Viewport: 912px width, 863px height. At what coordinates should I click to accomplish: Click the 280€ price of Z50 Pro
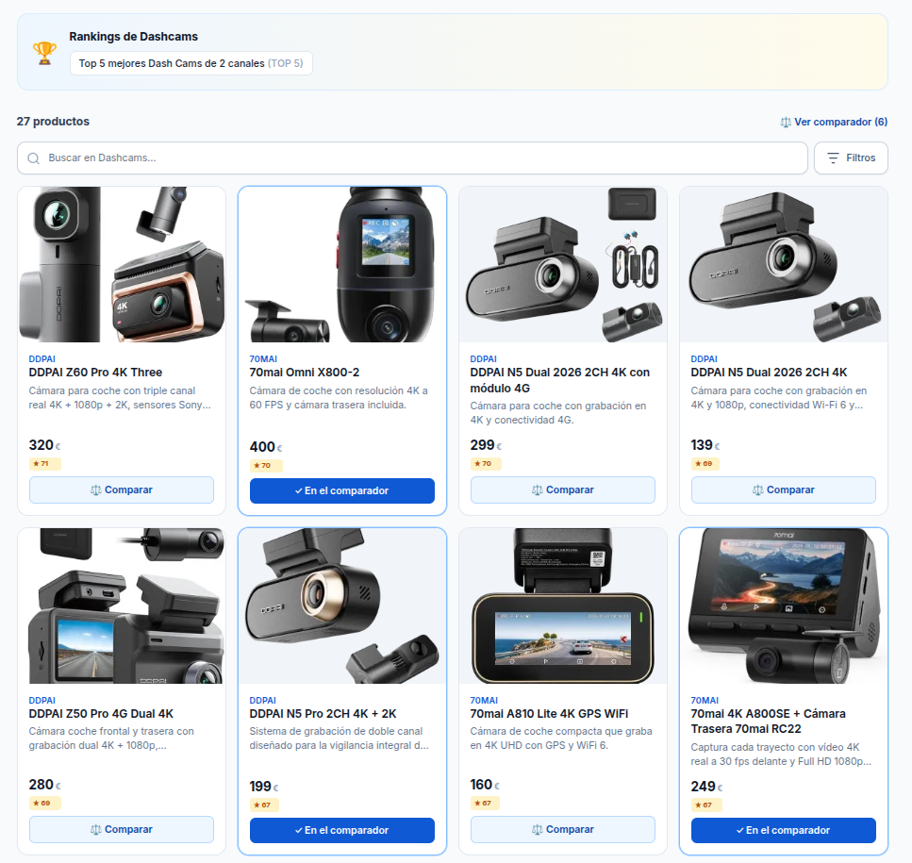[x=44, y=785]
